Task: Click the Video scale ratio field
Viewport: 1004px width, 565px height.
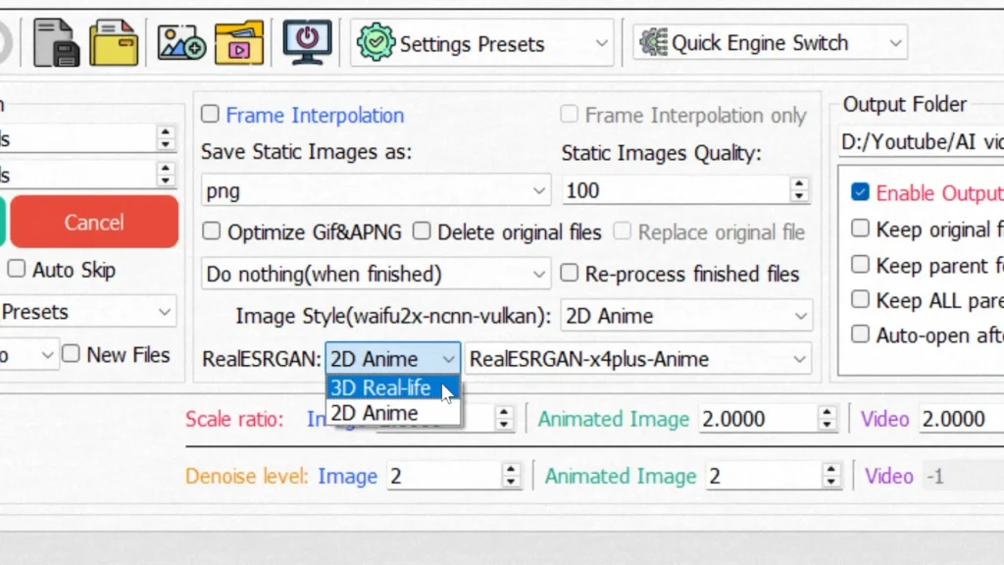Action: coord(961,419)
